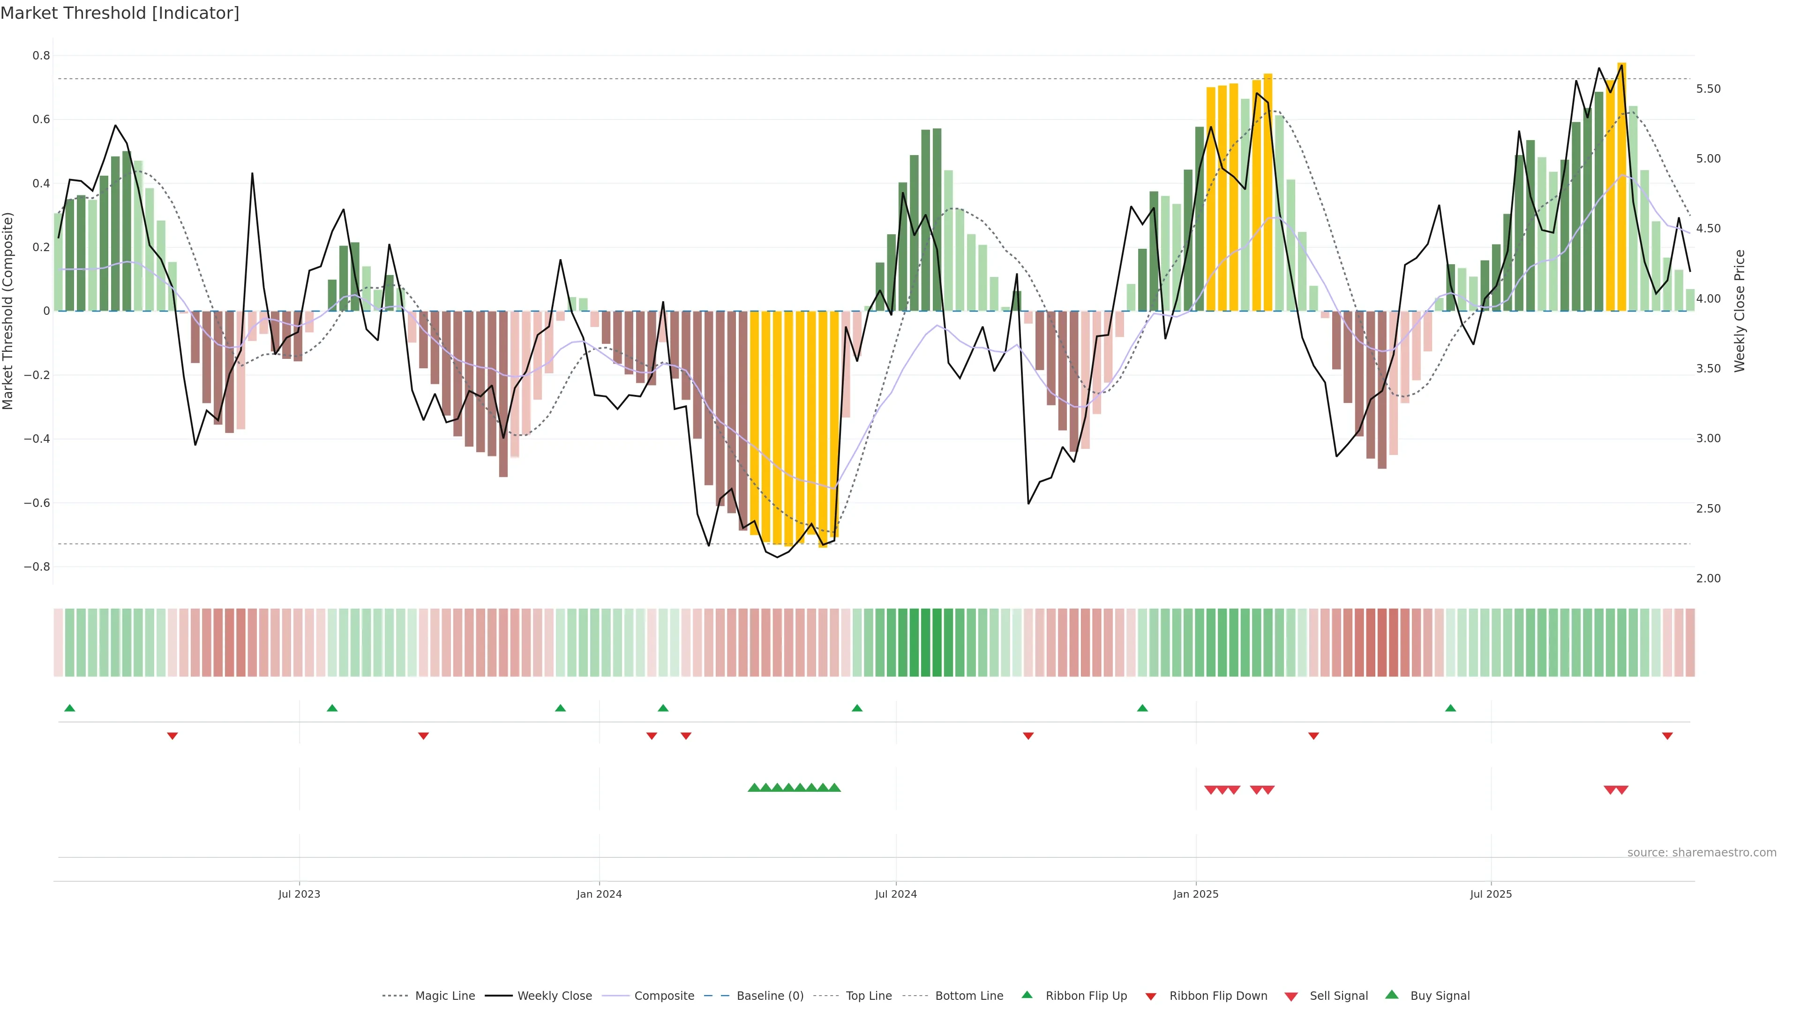Click the Weekly Close Price axis title
Screen dimensions: 1800x1012
(1739, 311)
